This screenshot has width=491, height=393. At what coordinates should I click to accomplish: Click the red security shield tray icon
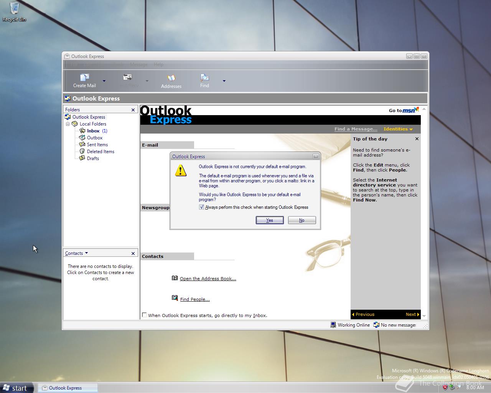(x=445, y=387)
